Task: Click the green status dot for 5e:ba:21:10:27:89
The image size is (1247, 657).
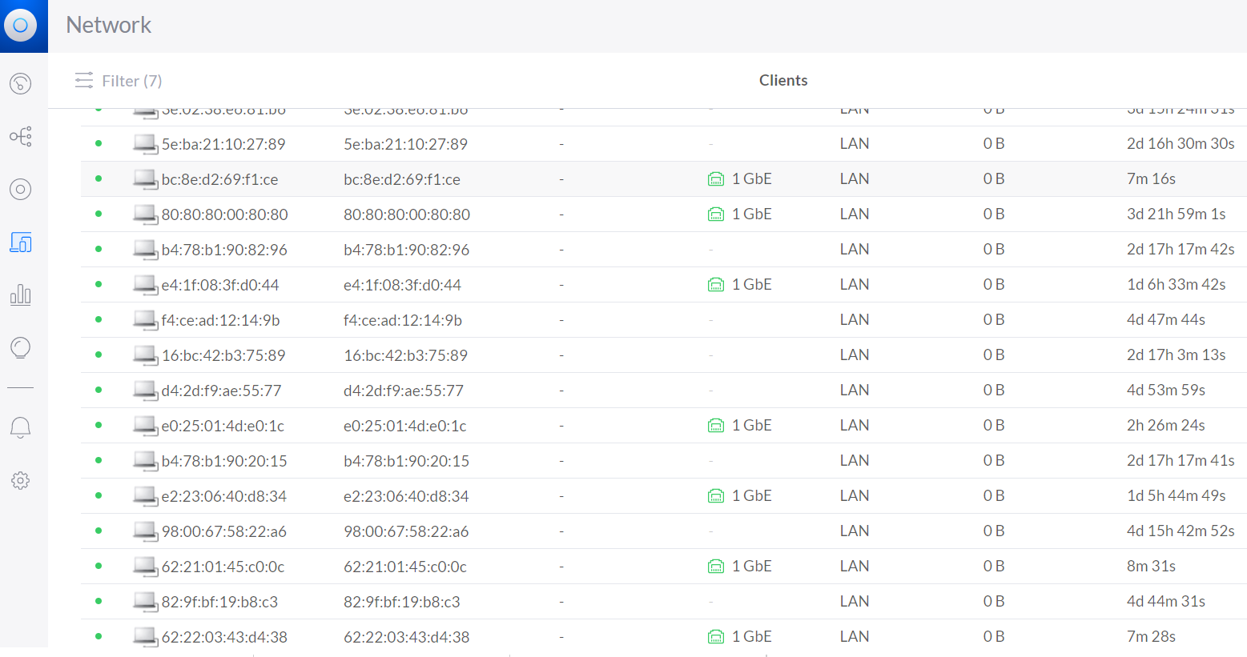Action: 99,144
